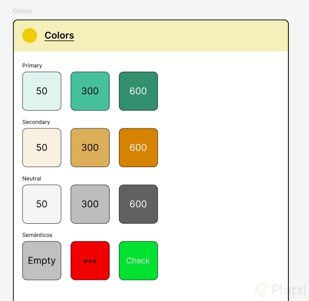Select the Secondary 50 cream swatch
Image resolution: width=309 pixels, height=301 pixels.
coord(42,147)
